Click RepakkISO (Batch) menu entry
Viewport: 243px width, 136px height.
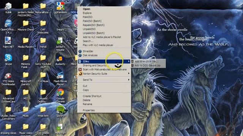click(x=104, y=25)
